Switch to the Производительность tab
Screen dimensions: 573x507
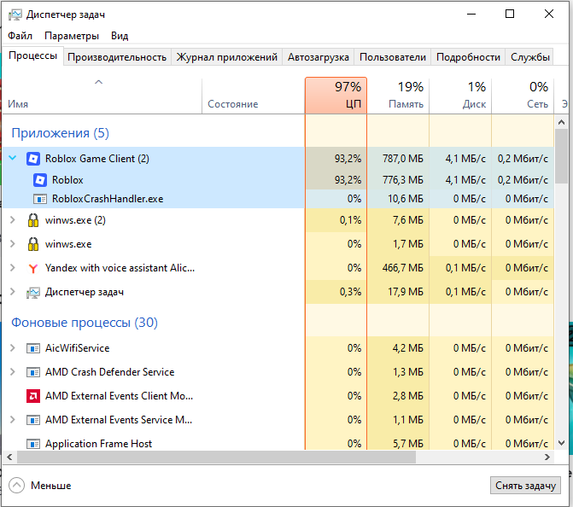(117, 57)
